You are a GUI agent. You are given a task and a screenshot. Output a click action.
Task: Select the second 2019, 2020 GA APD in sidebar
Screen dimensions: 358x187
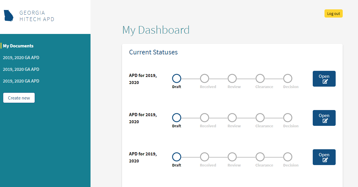21,69
